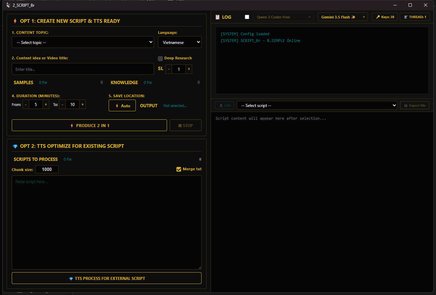Click the Enter title input field
Viewport: 436px width, 295px height.
pos(83,69)
